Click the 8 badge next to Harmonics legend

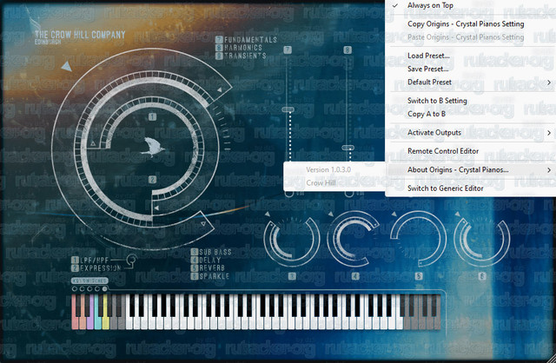pyautogui.click(x=219, y=48)
